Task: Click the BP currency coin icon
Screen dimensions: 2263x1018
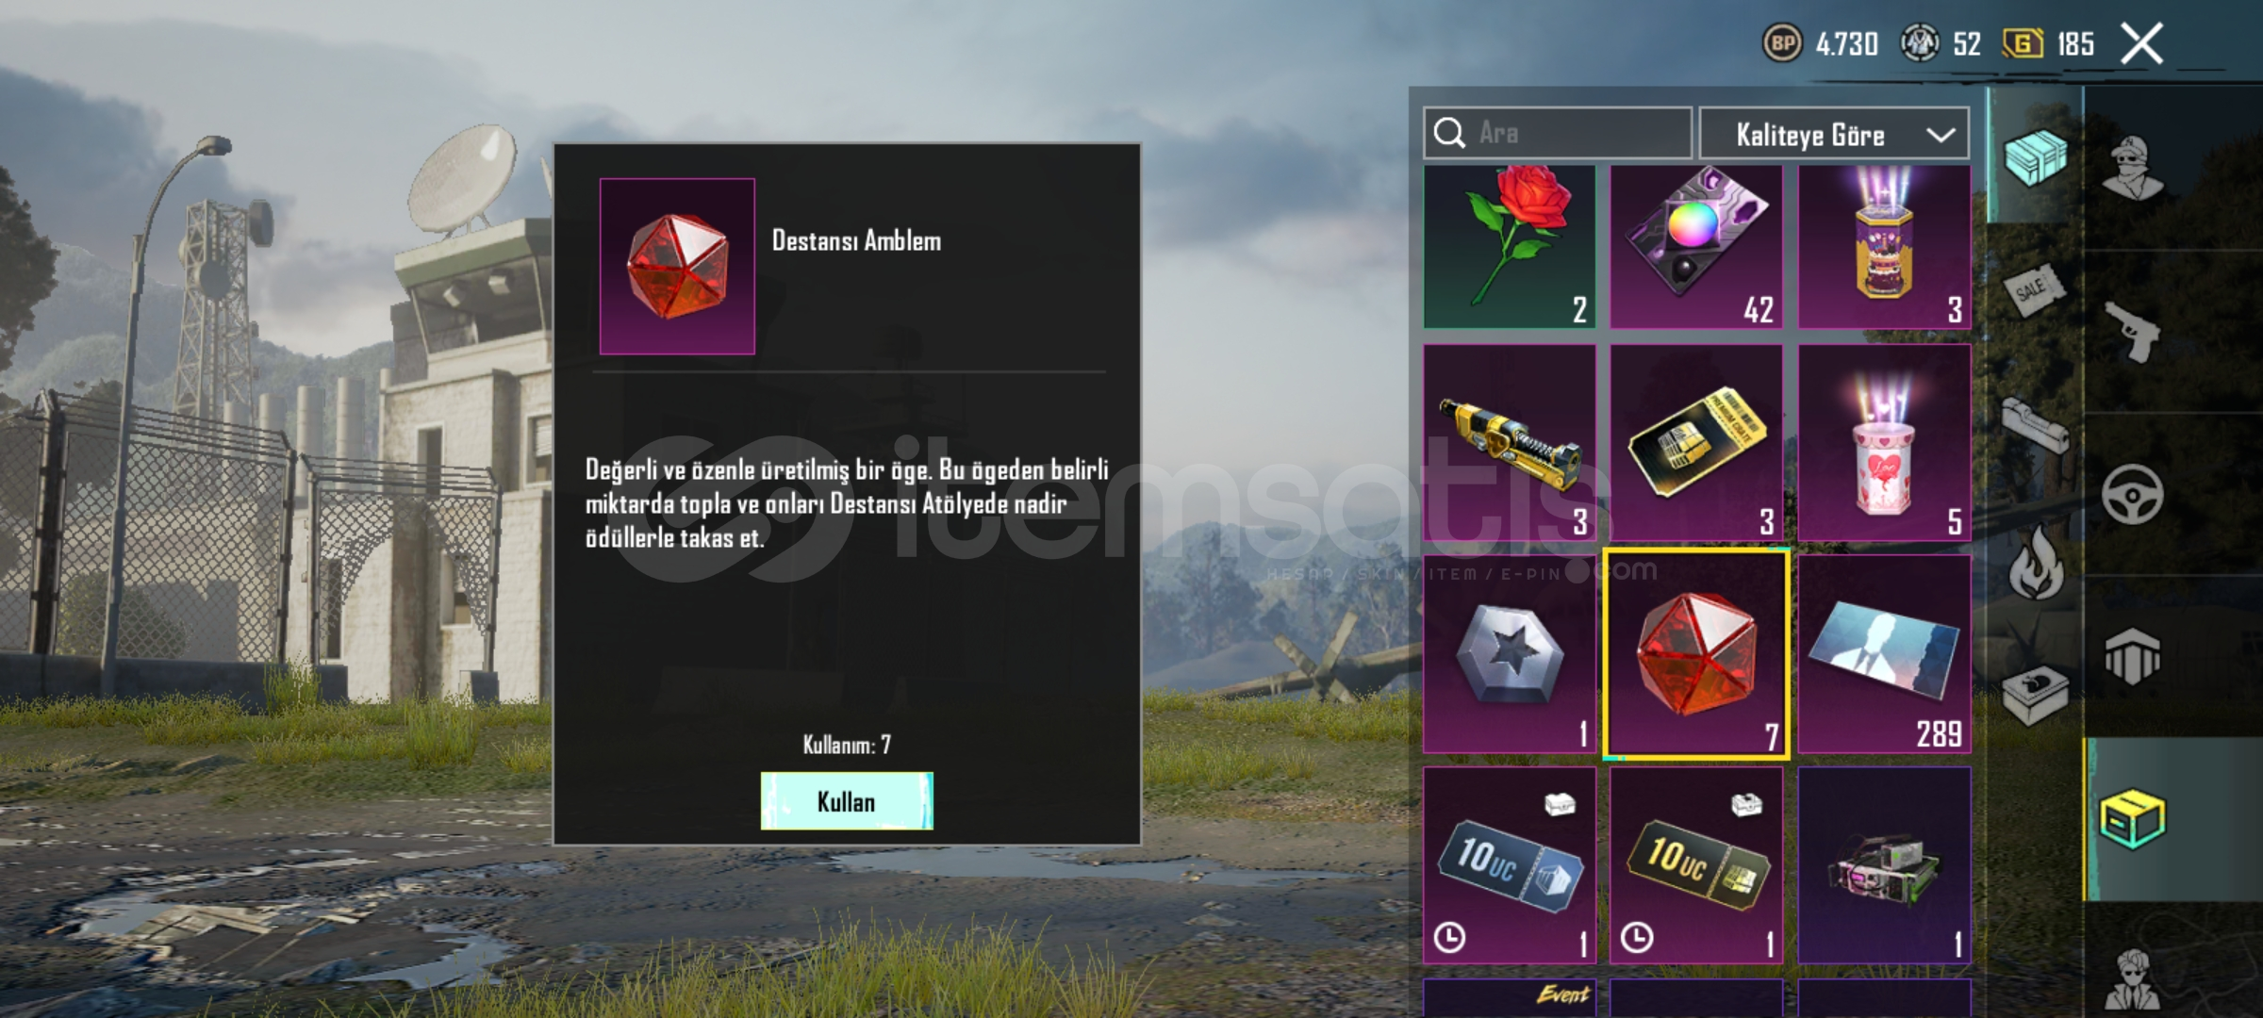Action: point(1782,43)
